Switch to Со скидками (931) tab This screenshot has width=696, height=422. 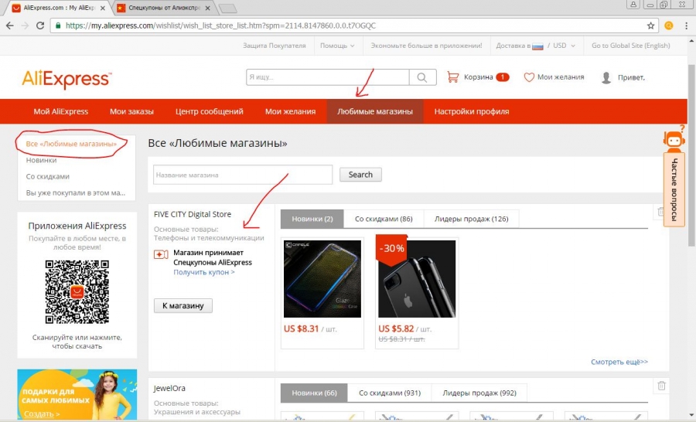(x=390, y=393)
